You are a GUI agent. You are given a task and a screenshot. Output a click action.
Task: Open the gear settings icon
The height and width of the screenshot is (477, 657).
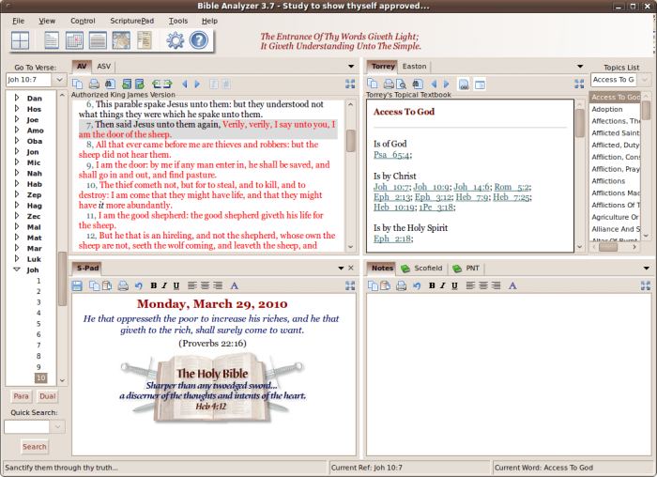176,40
